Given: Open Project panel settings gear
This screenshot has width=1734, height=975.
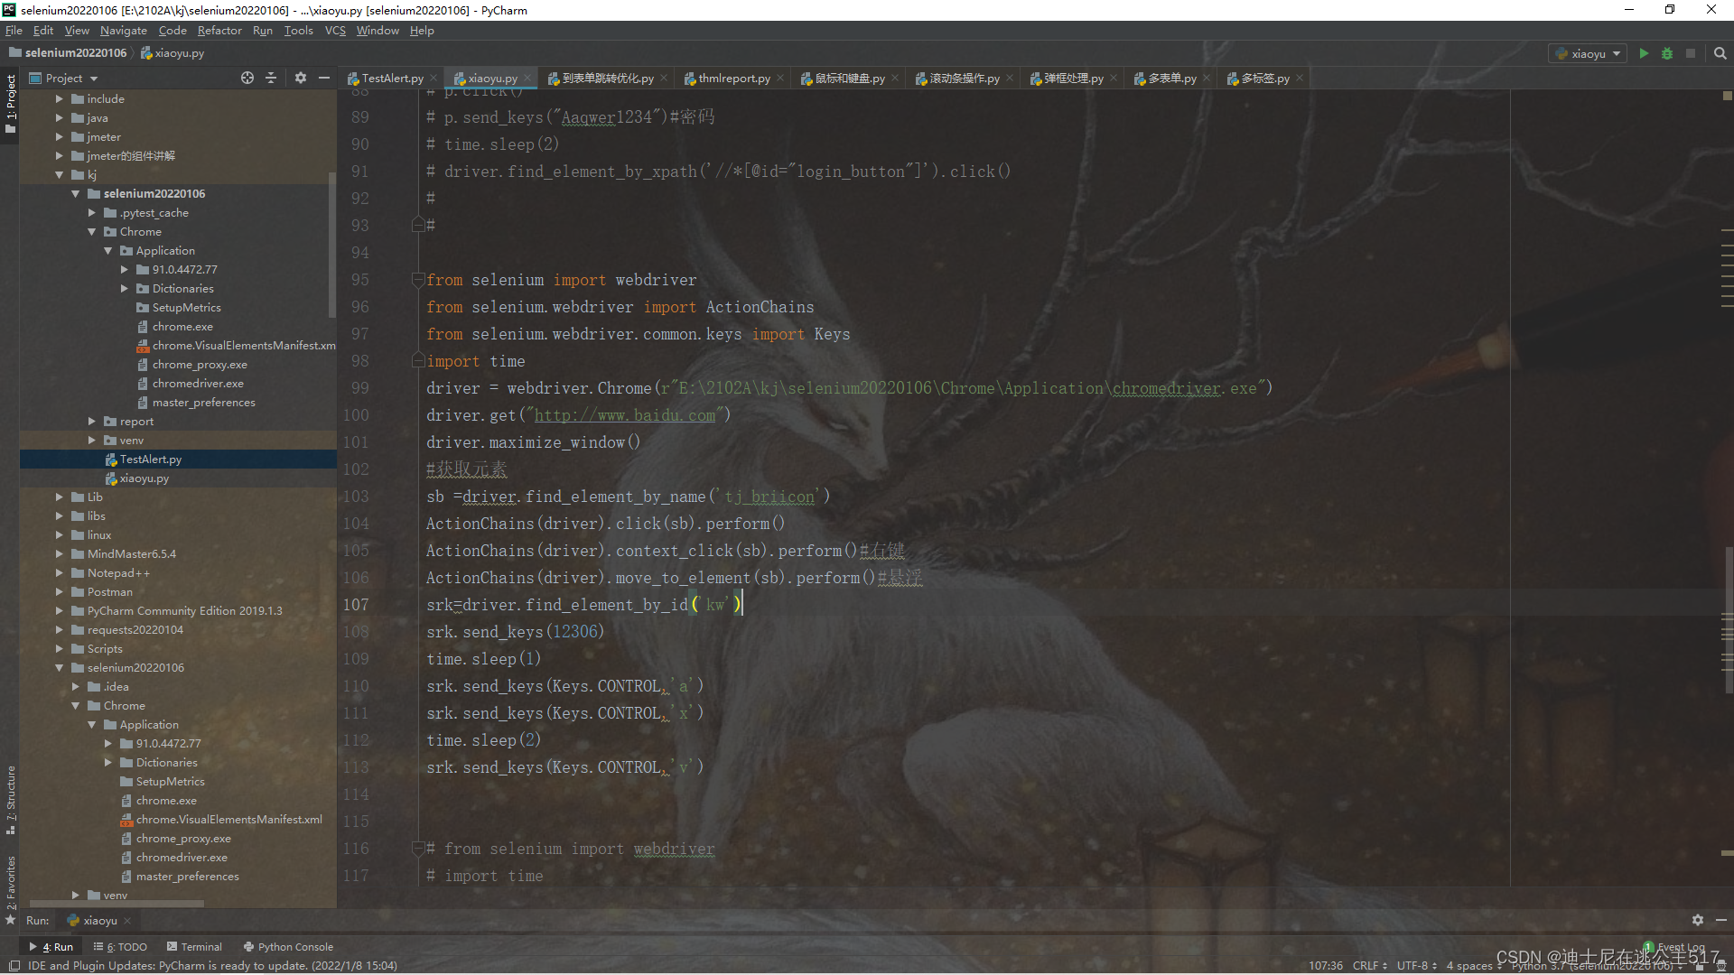Looking at the screenshot, I should pos(301,79).
